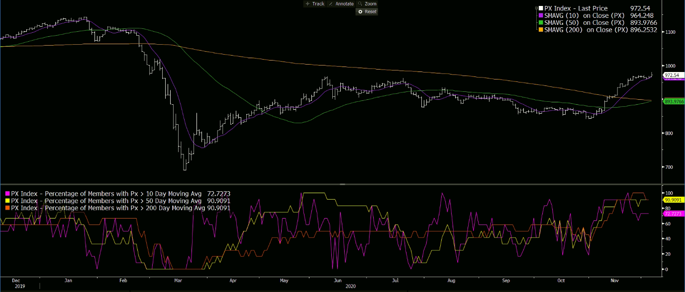
Task: Collapse the price legend tree box
Action: click(x=536, y=8)
